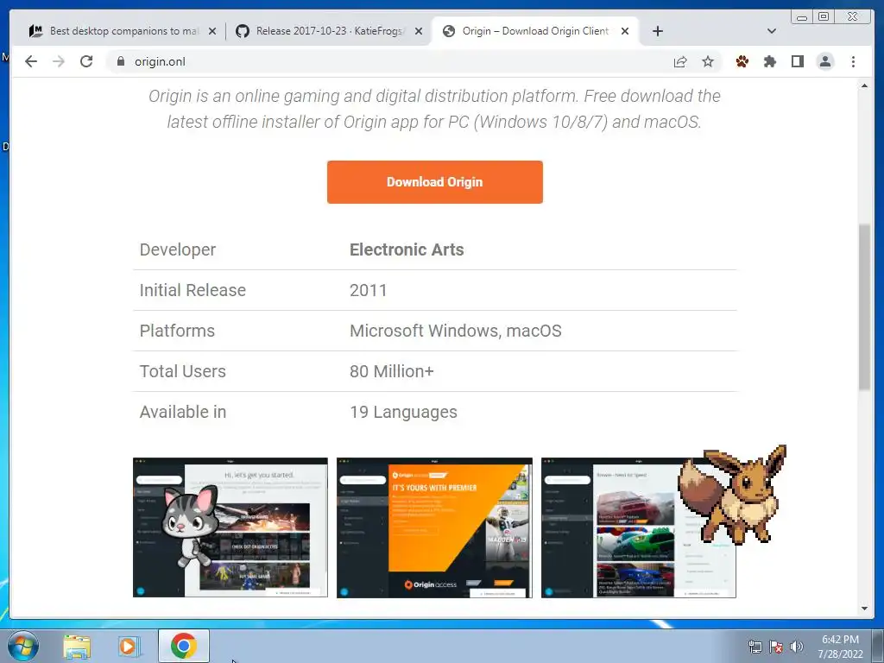Click the vertical scrollbar thumb
884x663 pixels.
coord(864,306)
